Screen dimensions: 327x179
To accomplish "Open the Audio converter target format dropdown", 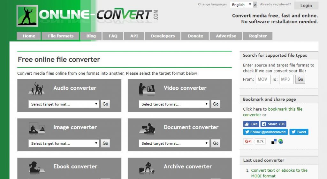I will coord(64,104).
